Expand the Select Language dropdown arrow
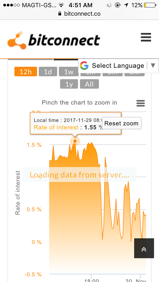Screen dimensions: 159x282 [153, 66]
